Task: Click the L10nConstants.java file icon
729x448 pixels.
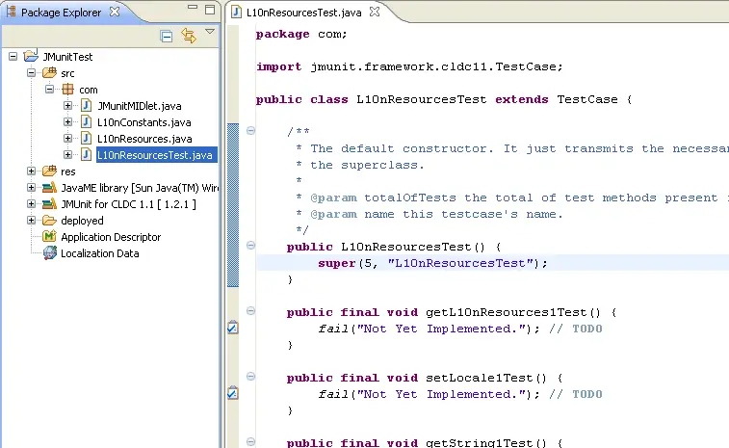Action: tap(86, 122)
